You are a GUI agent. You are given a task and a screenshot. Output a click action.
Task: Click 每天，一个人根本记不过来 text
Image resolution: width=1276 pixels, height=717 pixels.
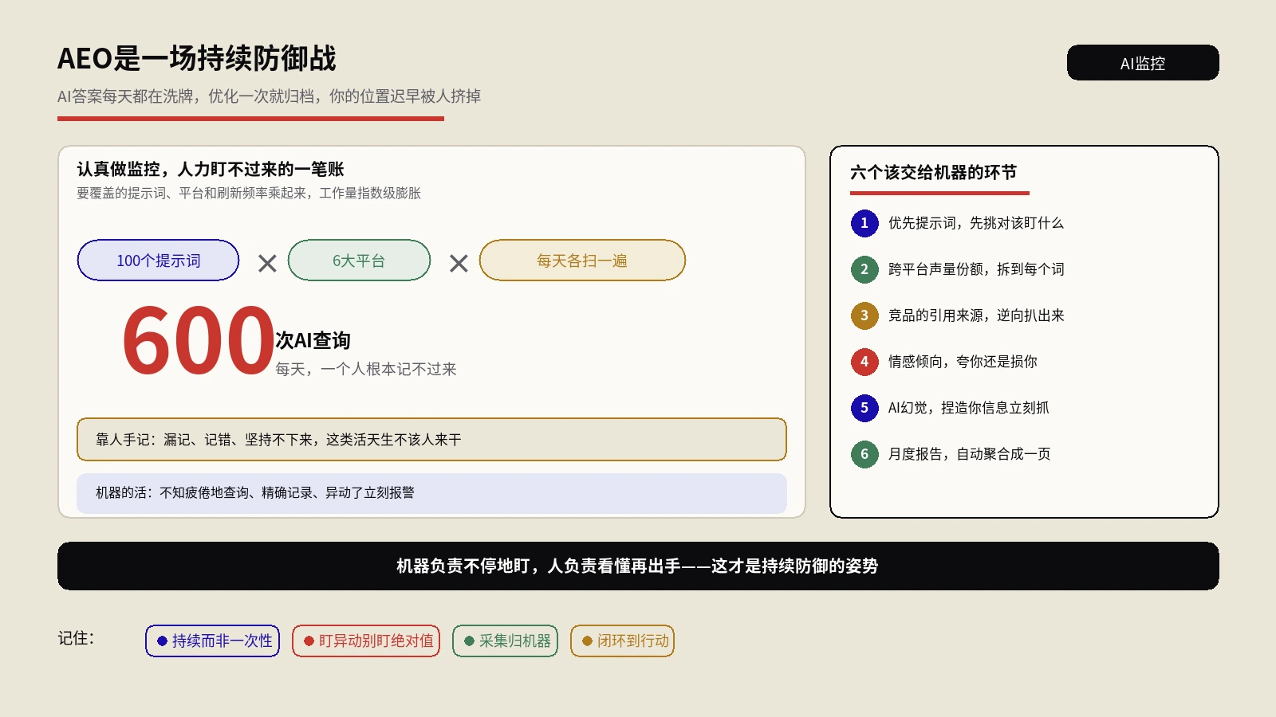[366, 369]
